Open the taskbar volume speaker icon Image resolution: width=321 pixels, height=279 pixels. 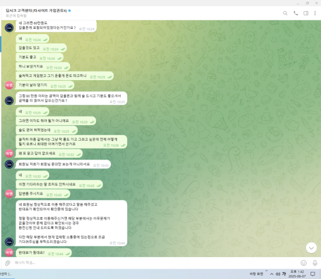pos(278,274)
